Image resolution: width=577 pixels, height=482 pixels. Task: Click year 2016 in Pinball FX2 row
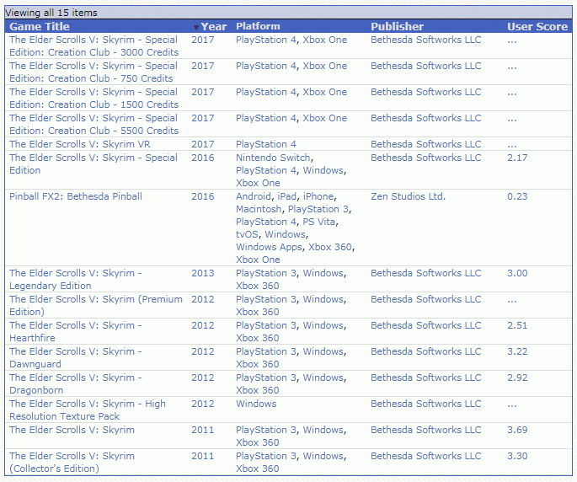[x=203, y=196]
